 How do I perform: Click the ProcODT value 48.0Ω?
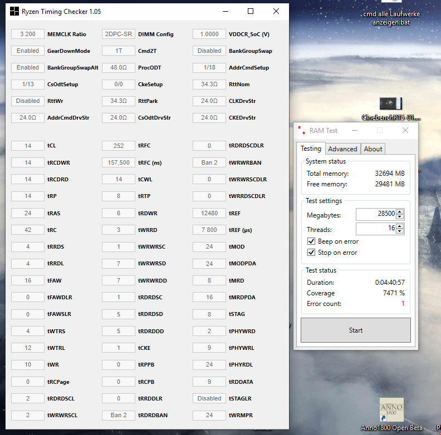[x=119, y=67]
